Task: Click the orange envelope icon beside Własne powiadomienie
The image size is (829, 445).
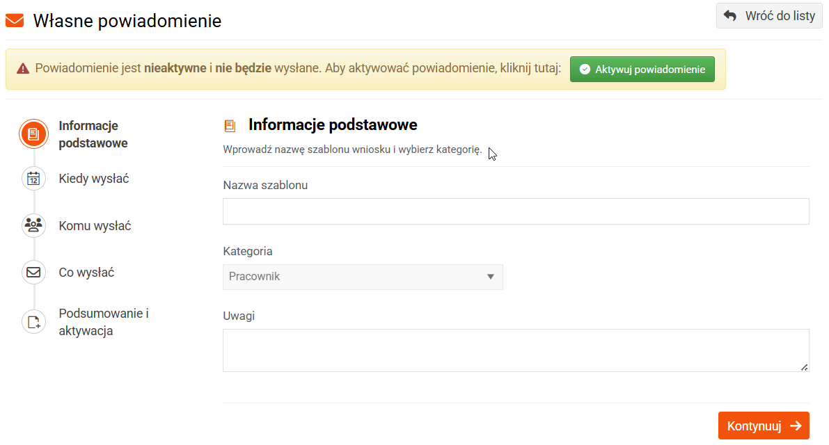Action: click(15, 21)
